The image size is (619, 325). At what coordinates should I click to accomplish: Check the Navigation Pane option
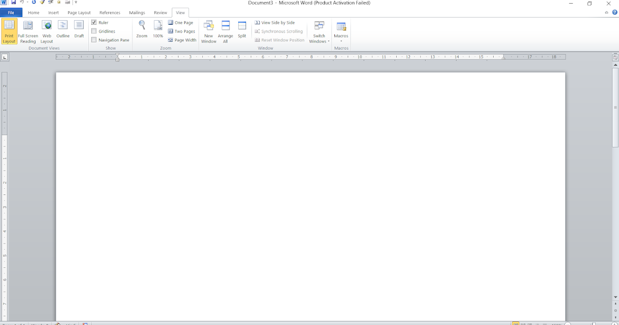point(95,40)
